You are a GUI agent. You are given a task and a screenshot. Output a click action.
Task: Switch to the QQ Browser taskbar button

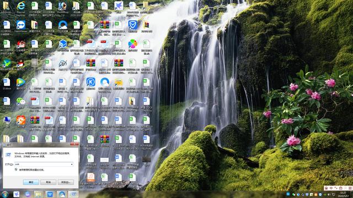pos(62,194)
